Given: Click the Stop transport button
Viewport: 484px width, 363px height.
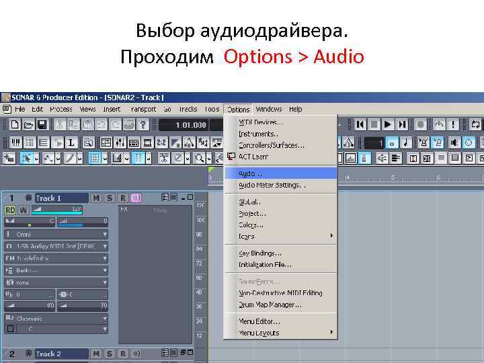Looking at the screenshot, I should point(374,125).
